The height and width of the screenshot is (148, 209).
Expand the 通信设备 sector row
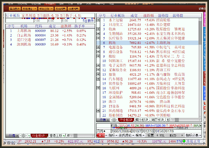(x=98, y=52)
